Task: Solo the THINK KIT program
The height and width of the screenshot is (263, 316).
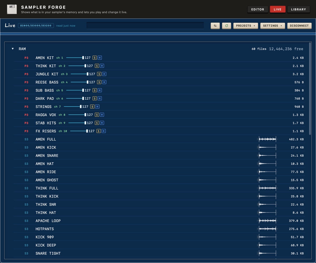Action: 97,66
